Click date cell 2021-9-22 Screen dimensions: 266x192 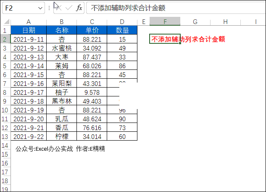point(29,136)
